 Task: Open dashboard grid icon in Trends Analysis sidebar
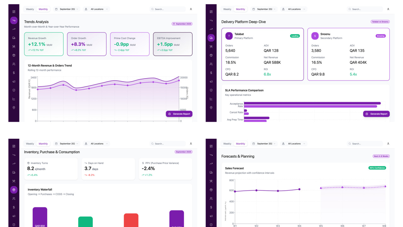coord(14,12)
